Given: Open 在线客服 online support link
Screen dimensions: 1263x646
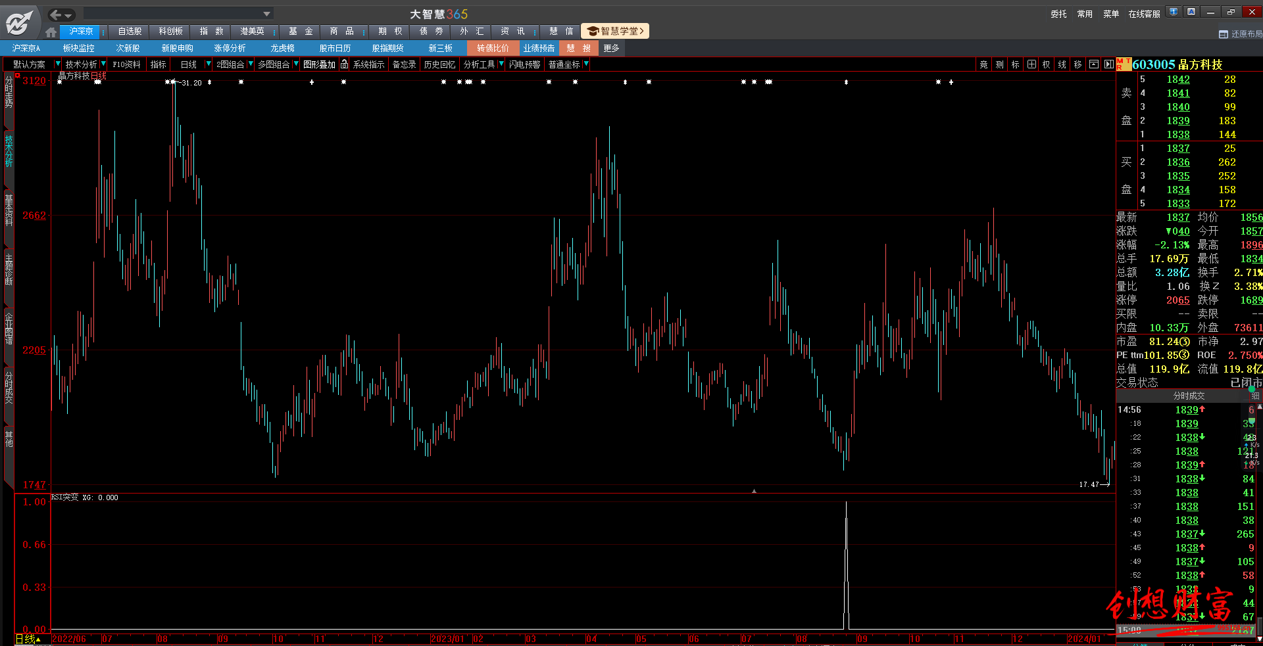Looking at the screenshot, I should (x=1144, y=14).
